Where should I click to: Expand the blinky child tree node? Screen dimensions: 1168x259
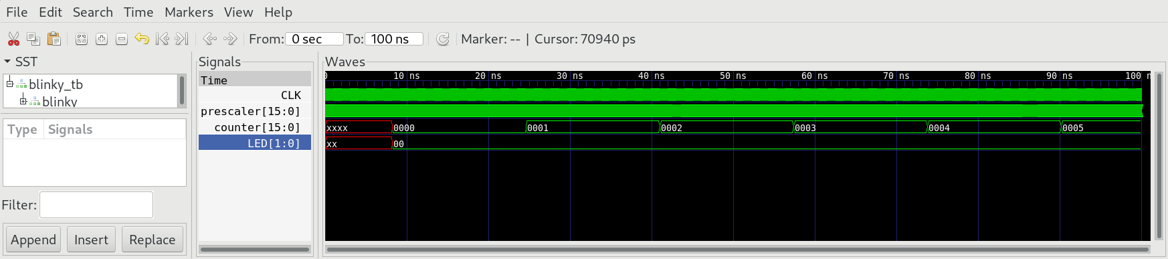coord(23,101)
